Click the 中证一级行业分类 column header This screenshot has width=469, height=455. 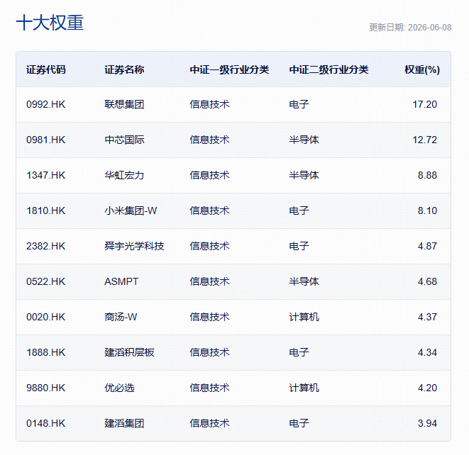229,69
